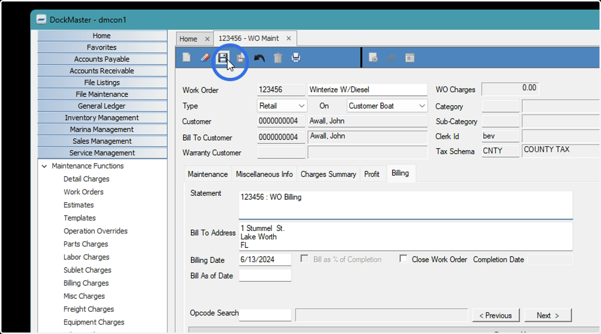Select Labor Charges in the tree
The height and width of the screenshot is (334, 601).
point(86,257)
